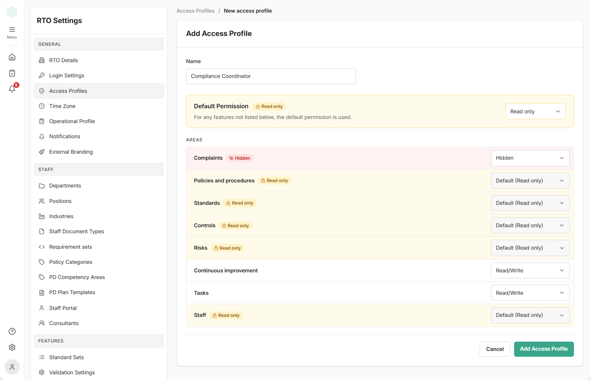Click the Time Zone clock icon
Viewport: 591px width, 380px height.
[x=42, y=106]
